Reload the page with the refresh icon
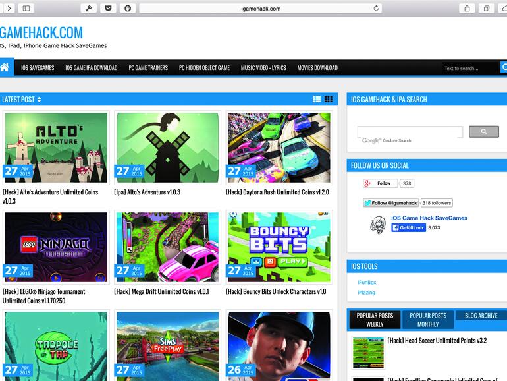This screenshot has height=381, width=507. coord(376,8)
